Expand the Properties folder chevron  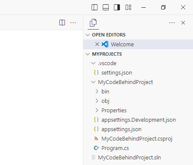click(x=97, y=110)
